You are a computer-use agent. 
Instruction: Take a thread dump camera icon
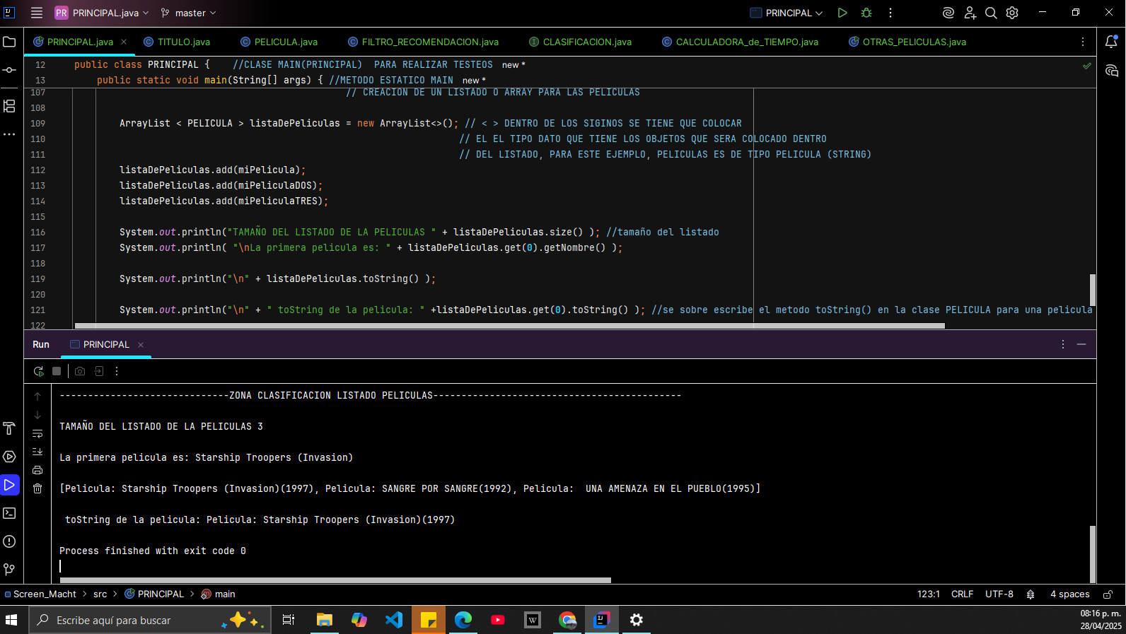coord(80,371)
